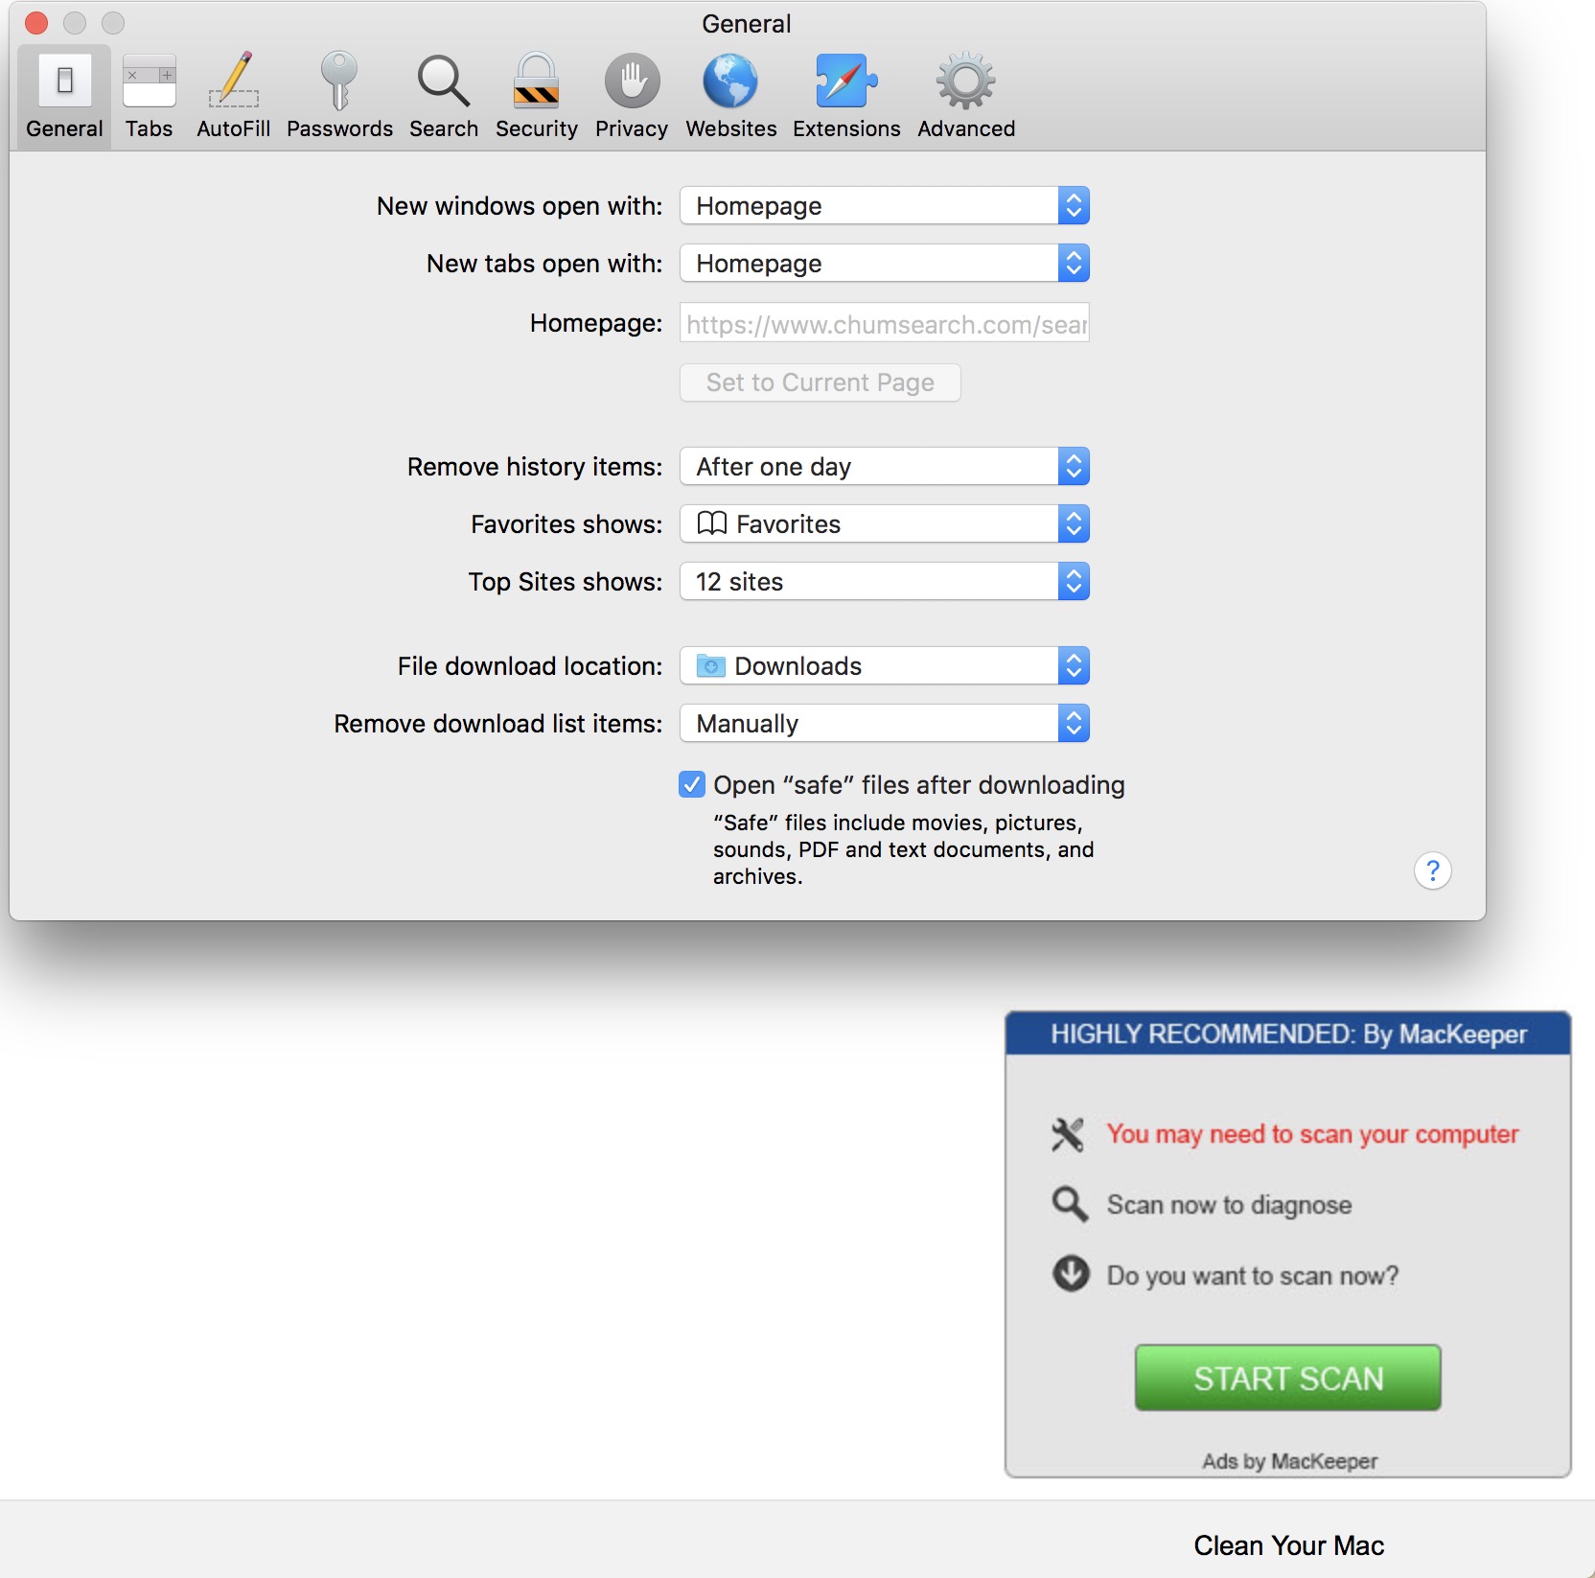Click the Scan now to diagnose text
1595x1578 pixels.
[x=1230, y=1204]
